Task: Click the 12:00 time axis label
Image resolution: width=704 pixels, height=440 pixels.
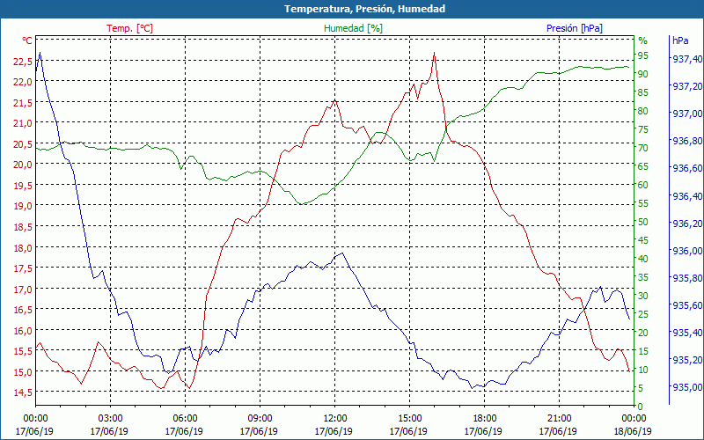Action: 334,419
